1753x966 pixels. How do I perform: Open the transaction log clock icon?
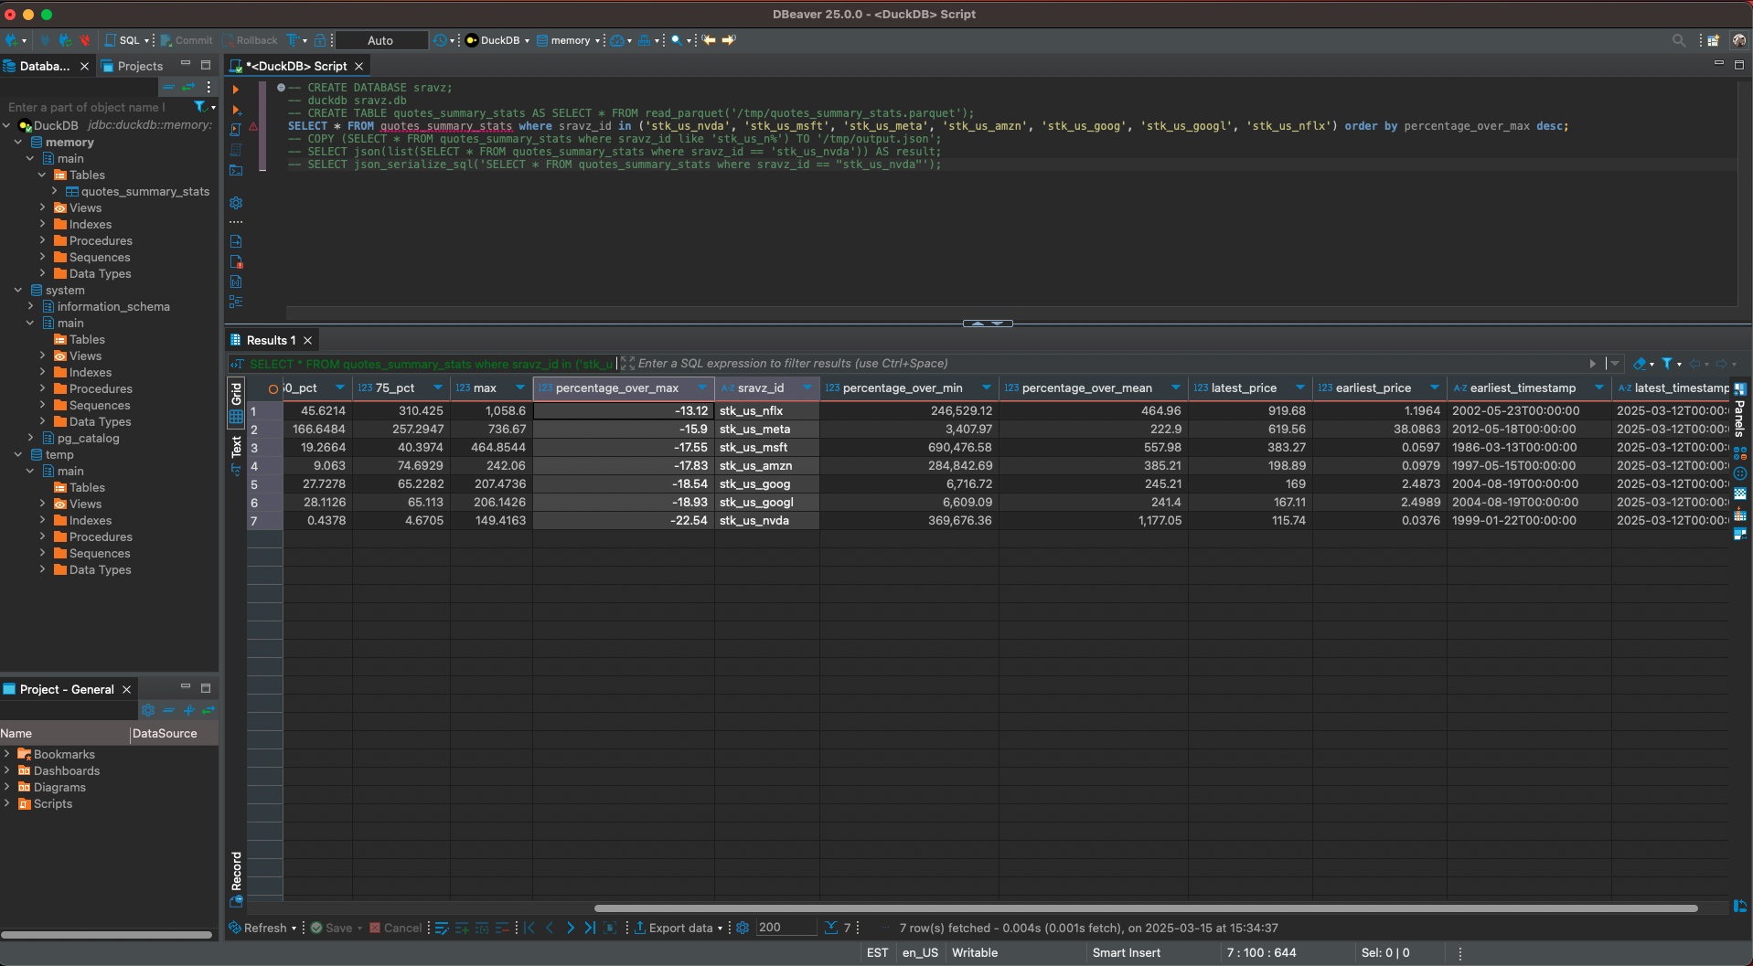[x=441, y=40]
